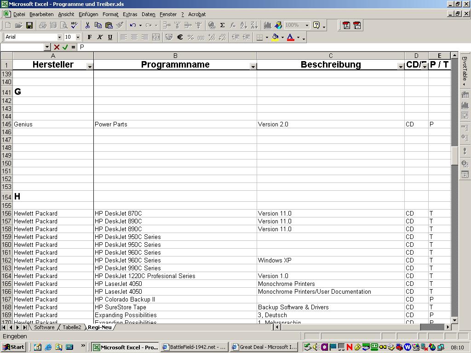The width and height of the screenshot is (471, 353).
Task: Toggle bold with the F button
Action: click(90, 37)
